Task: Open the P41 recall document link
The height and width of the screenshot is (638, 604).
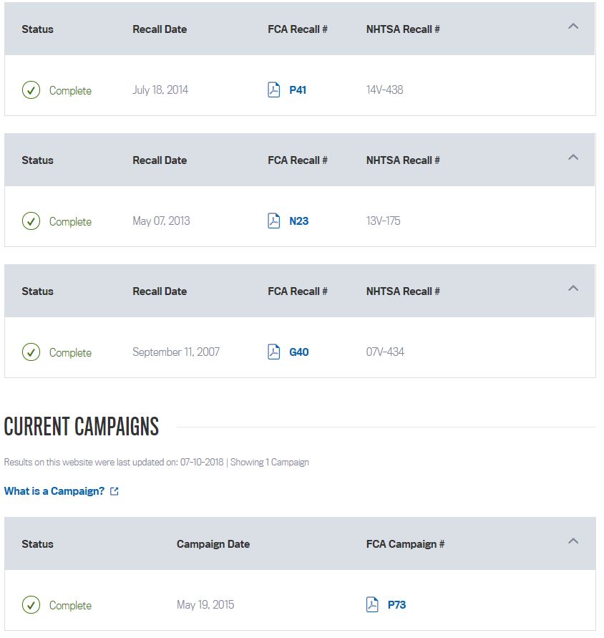Action: (x=298, y=90)
